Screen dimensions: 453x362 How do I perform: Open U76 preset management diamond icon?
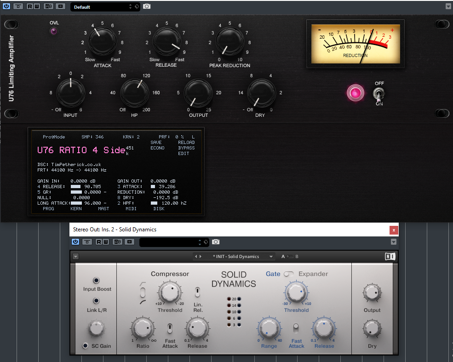(x=137, y=6)
